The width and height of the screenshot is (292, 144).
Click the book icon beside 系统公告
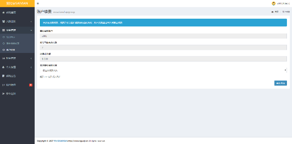(x=3, y=76)
